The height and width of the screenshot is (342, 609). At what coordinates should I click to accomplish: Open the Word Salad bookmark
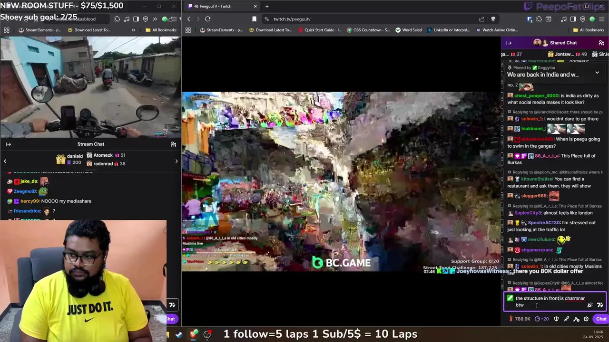point(409,30)
